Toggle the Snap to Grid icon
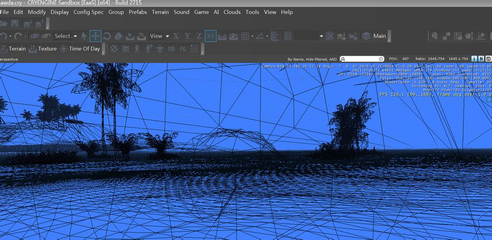This screenshot has width=492, height=240. (x=245, y=36)
